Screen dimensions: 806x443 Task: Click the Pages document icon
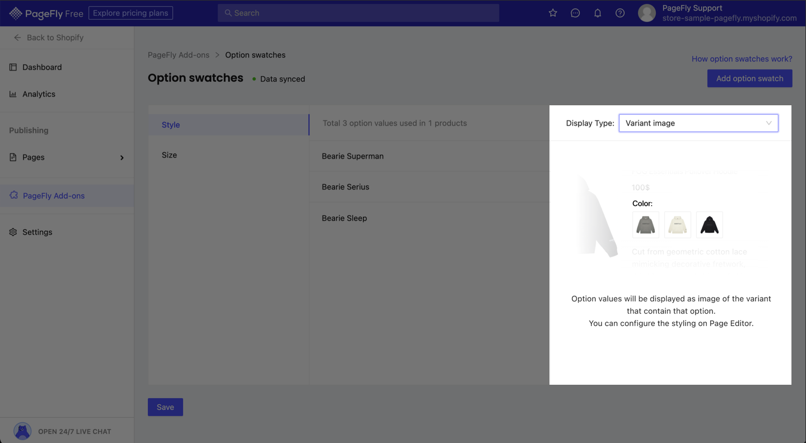[13, 157]
